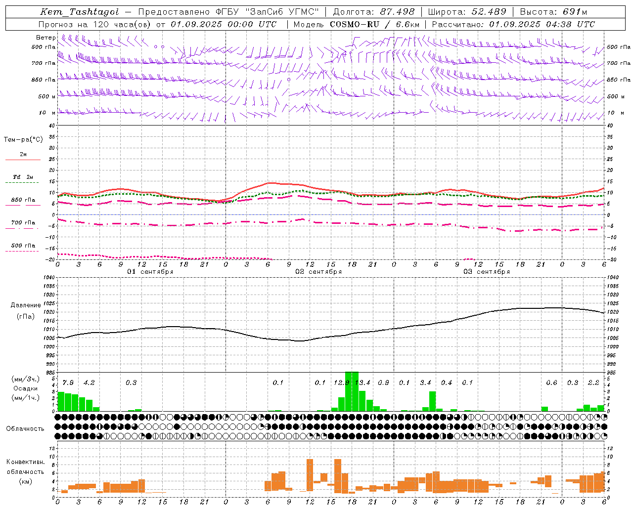Image resolution: width=633 pixels, height=506 pixels.
Task: Click the '(мм/3ч.)' precipitation unit label
Action: coord(25,379)
